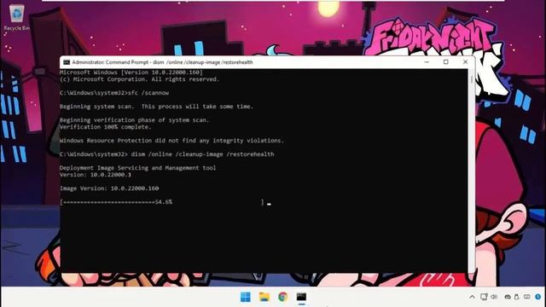Click the Command Prompt window title text

(x=162, y=62)
